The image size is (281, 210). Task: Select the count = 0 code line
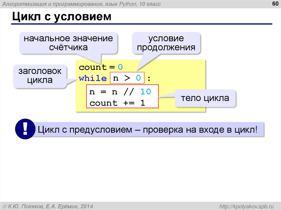100,67
